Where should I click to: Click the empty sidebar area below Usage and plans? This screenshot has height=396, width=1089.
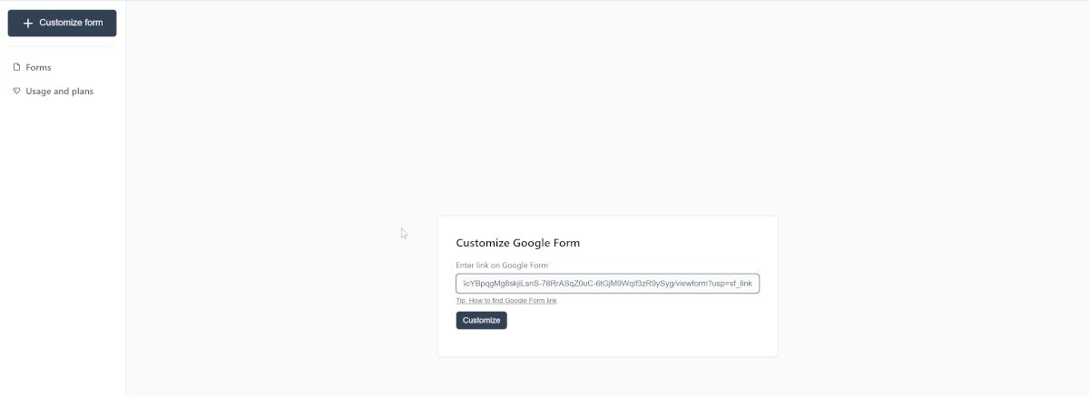62,245
